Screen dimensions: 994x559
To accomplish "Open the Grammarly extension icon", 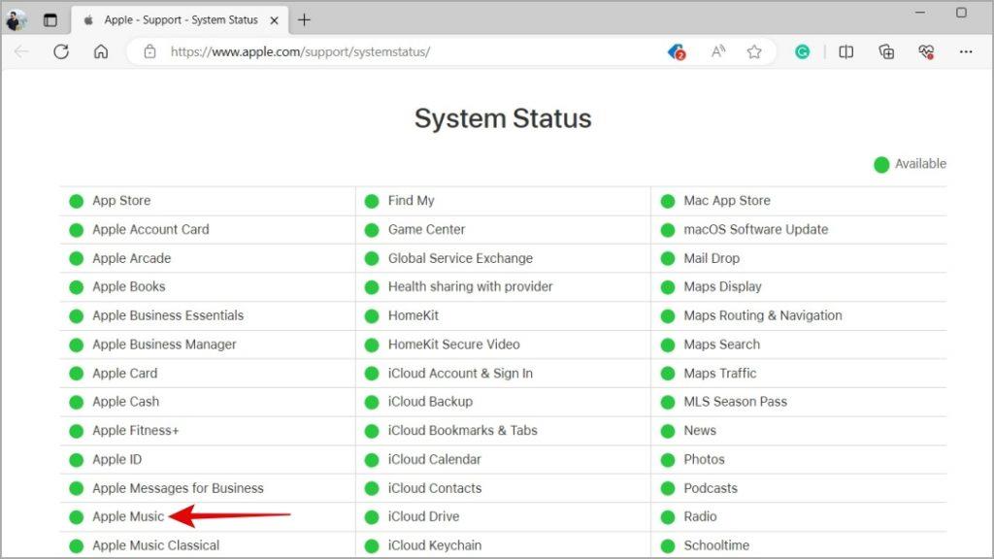I will pos(802,52).
